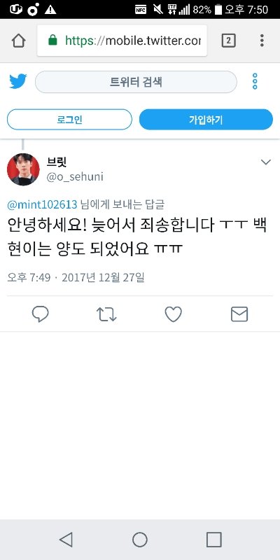Reply to the tweet with bubble icon
The width and height of the screenshot is (280, 560).
point(41,314)
